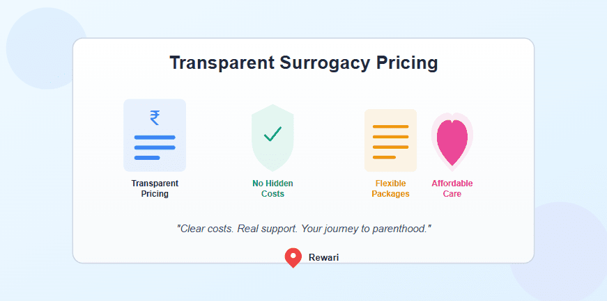Click the bottom short orange line in packages icon
Image resolution: width=607 pixels, height=301 pixels.
tap(384, 157)
